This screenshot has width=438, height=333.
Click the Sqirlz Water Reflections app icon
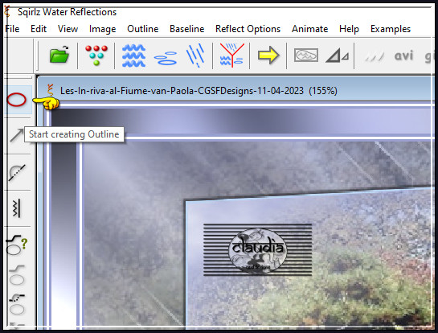[7, 12]
